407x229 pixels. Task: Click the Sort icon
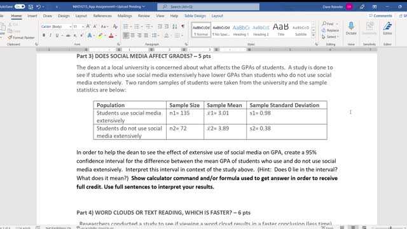pos(175,26)
